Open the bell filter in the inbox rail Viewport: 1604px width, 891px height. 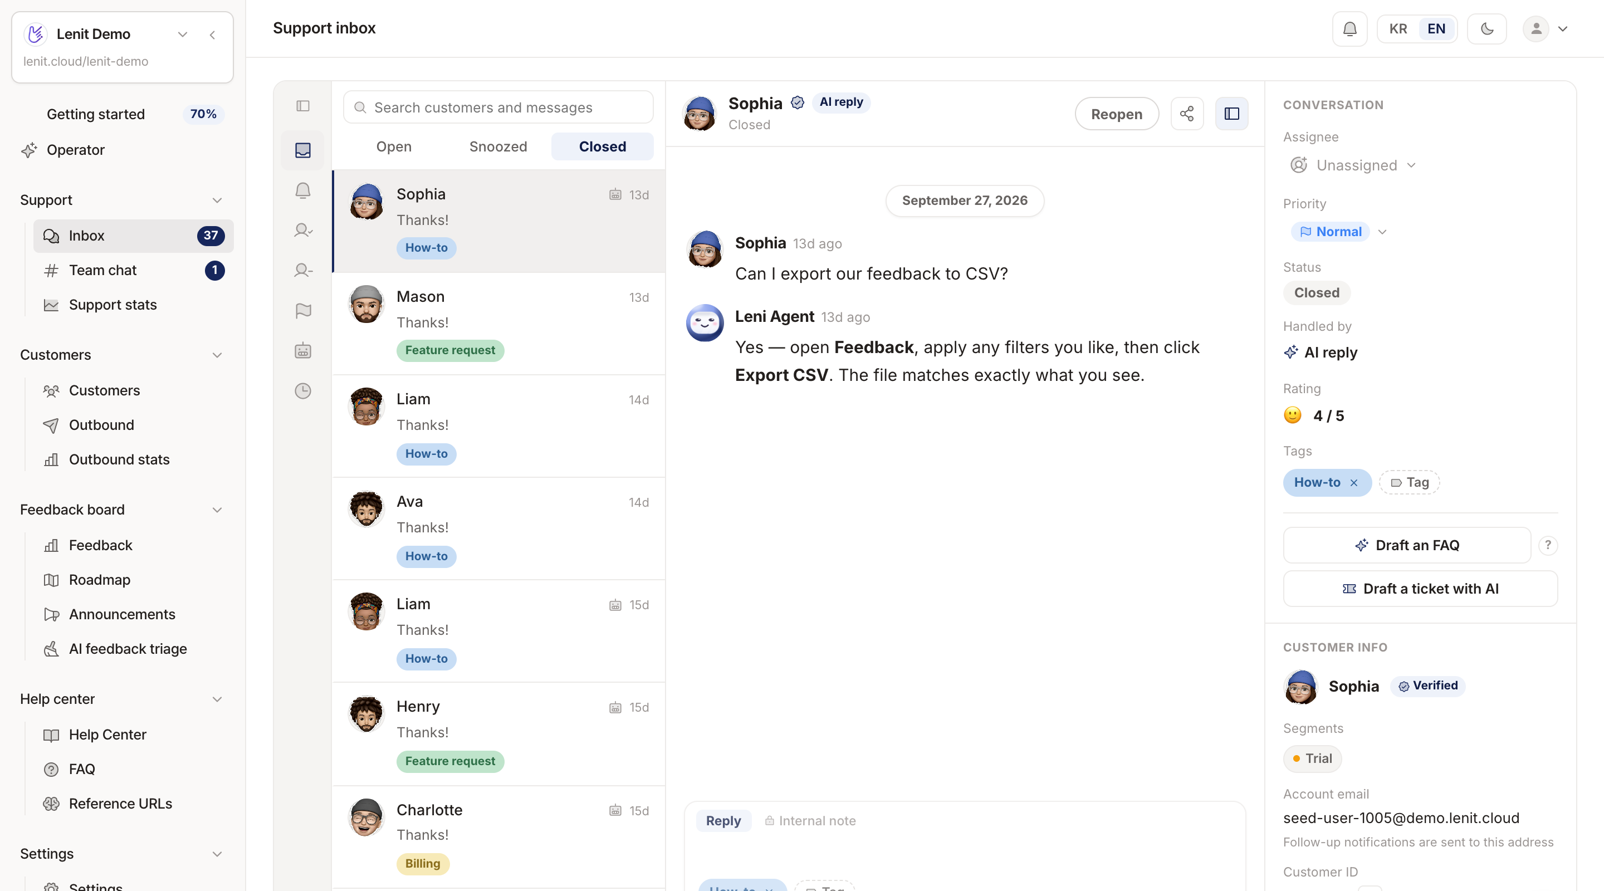click(x=302, y=190)
